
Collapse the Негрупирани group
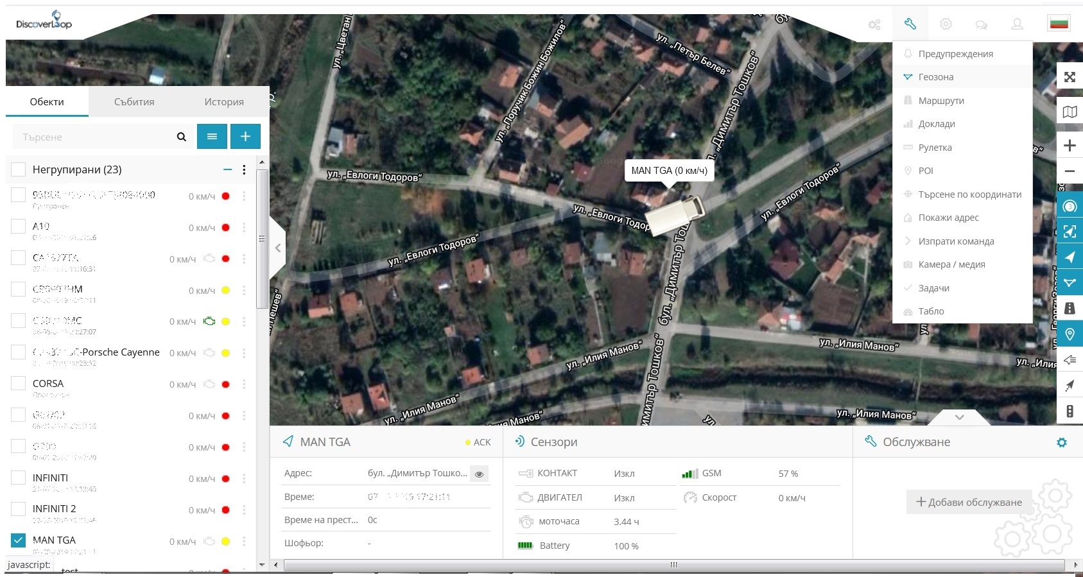227,169
